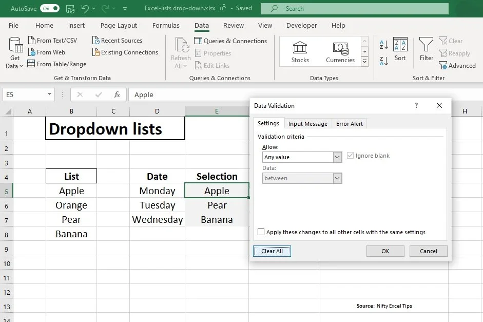Enable the Ignore blank checkbox

(351, 155)
